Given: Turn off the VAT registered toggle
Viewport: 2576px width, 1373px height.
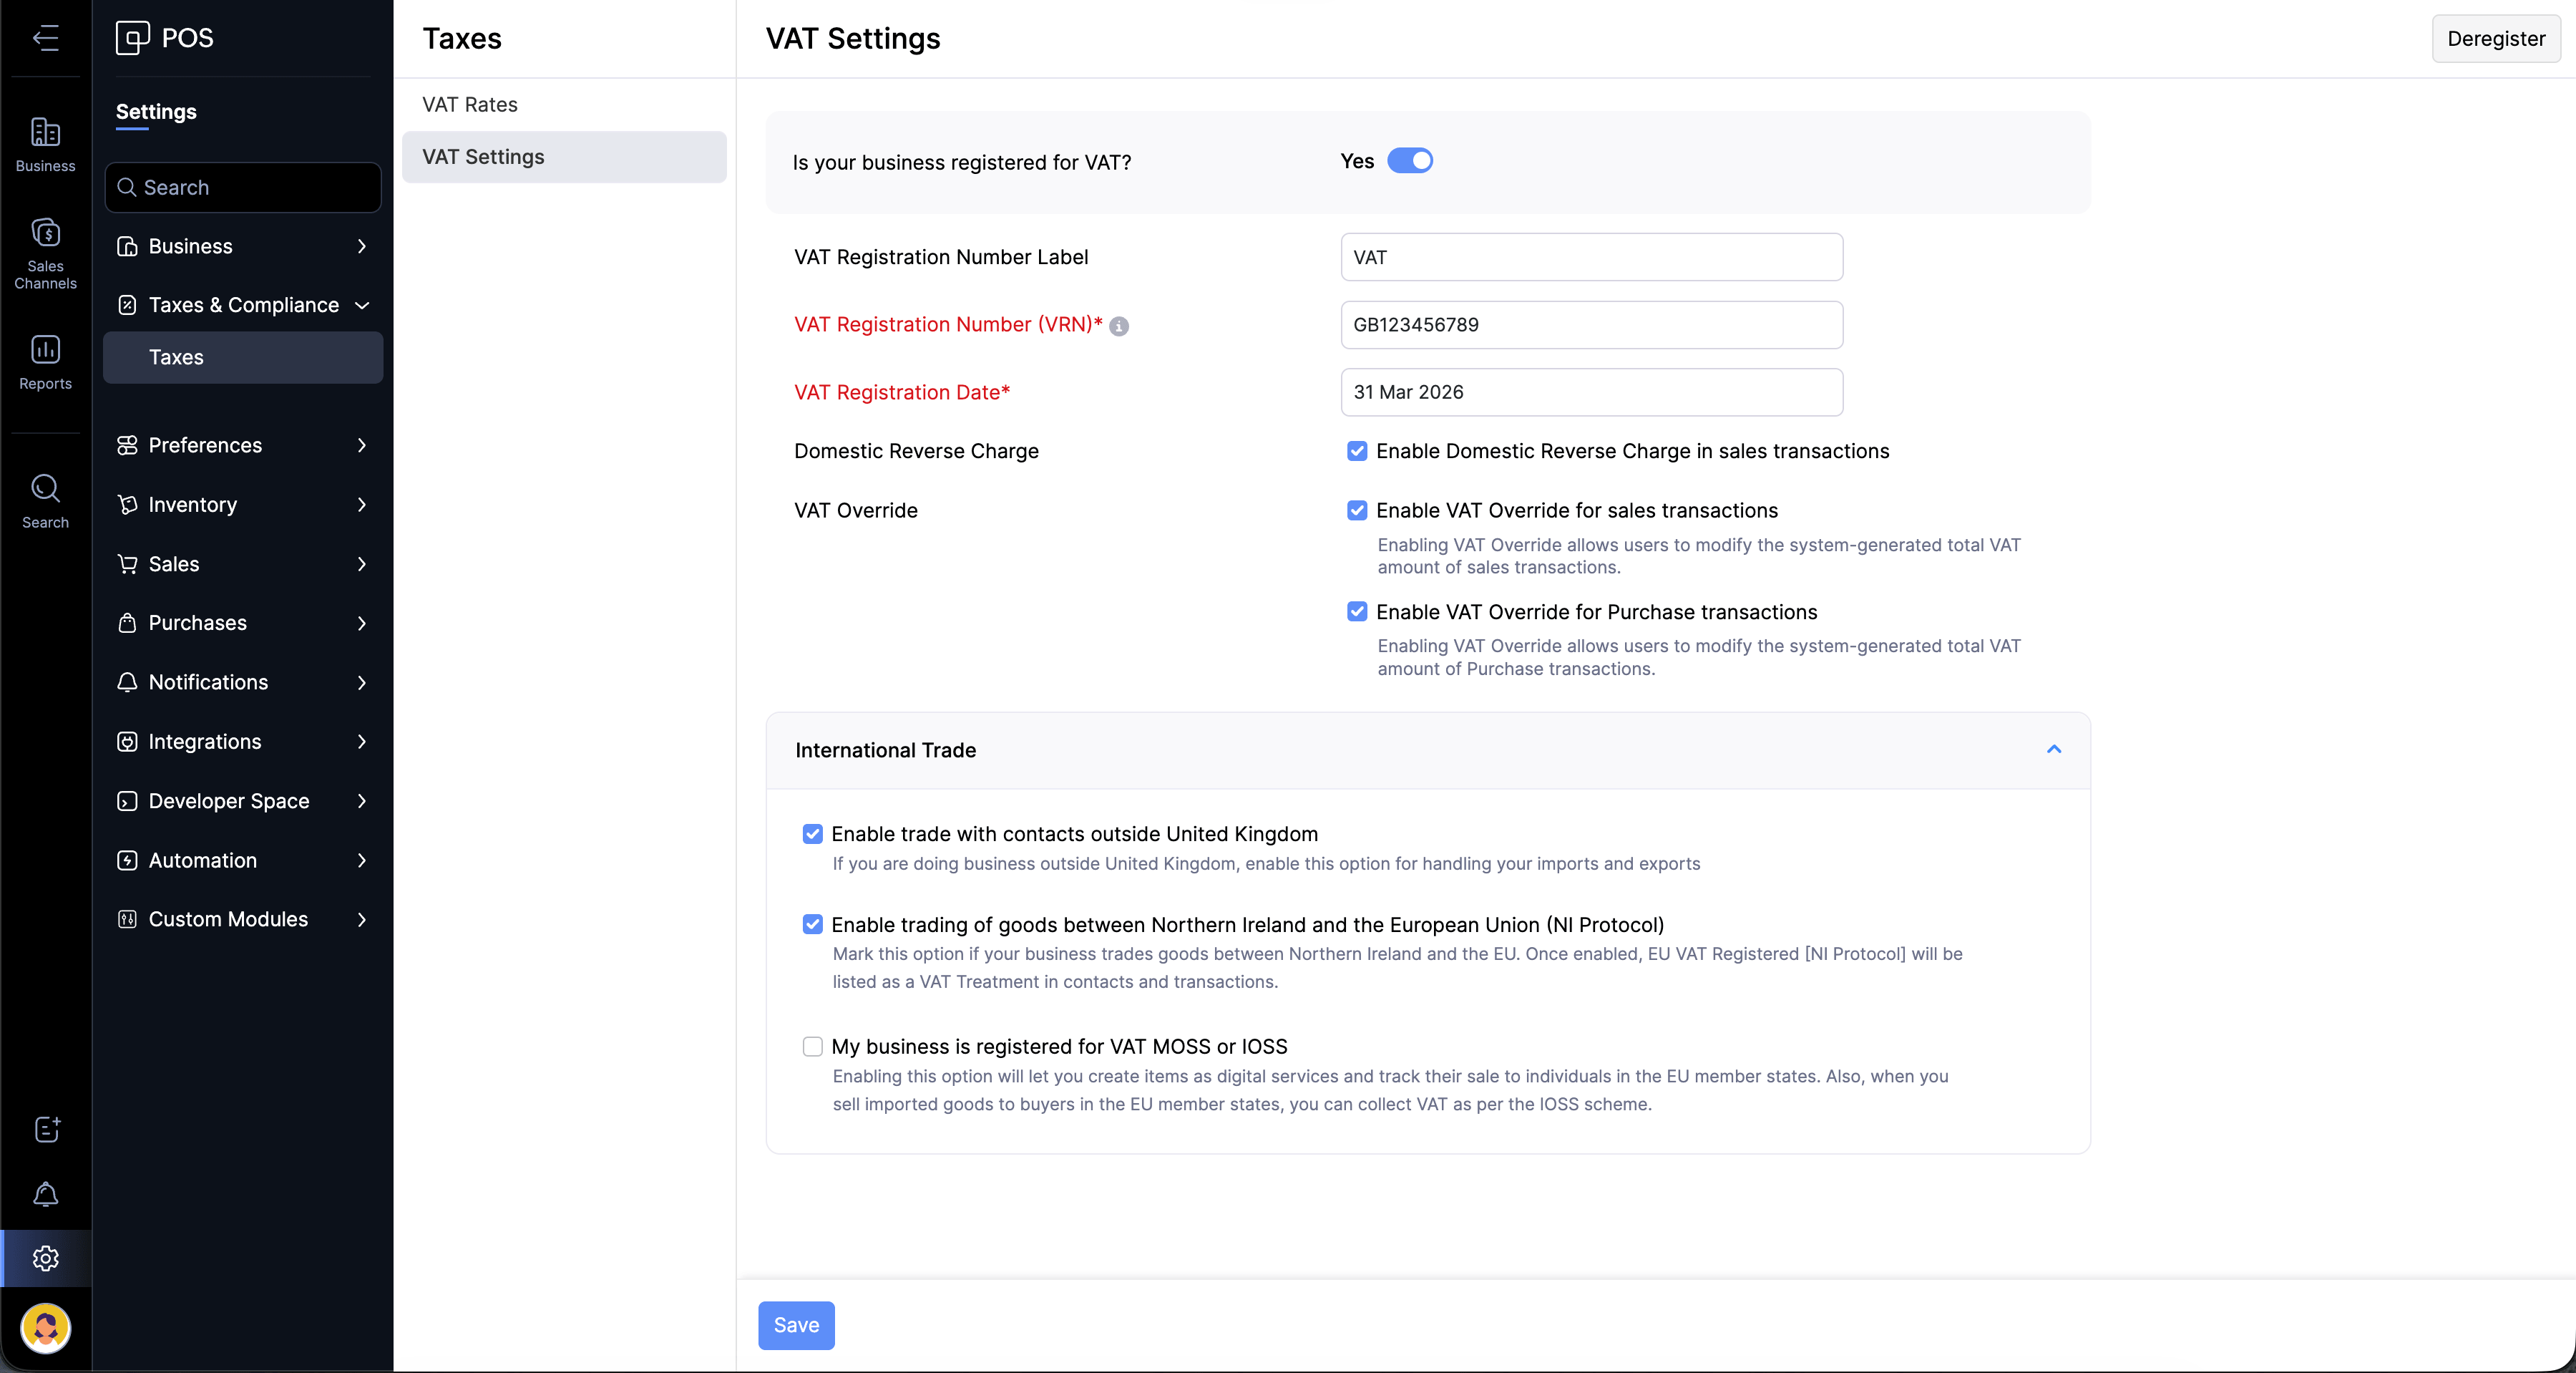Looking at the screenshot, I should (1409, 161).
